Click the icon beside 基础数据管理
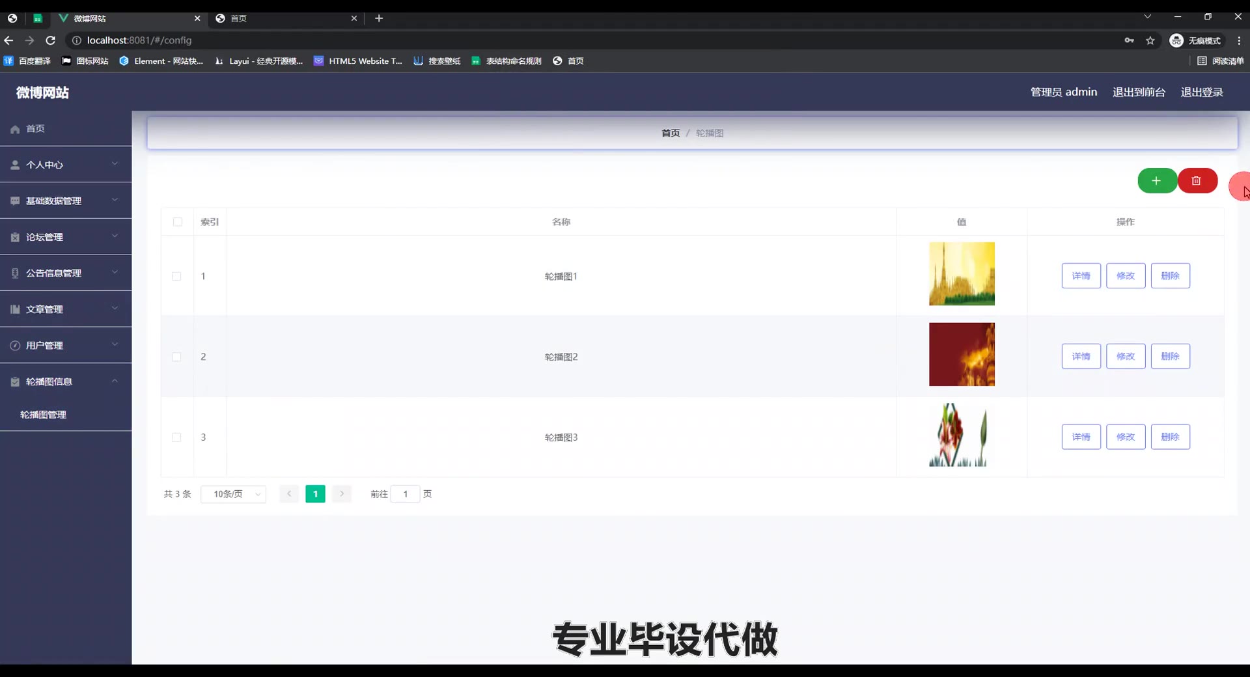Viewport: 1250px width, 677px height. pos(15,201)
